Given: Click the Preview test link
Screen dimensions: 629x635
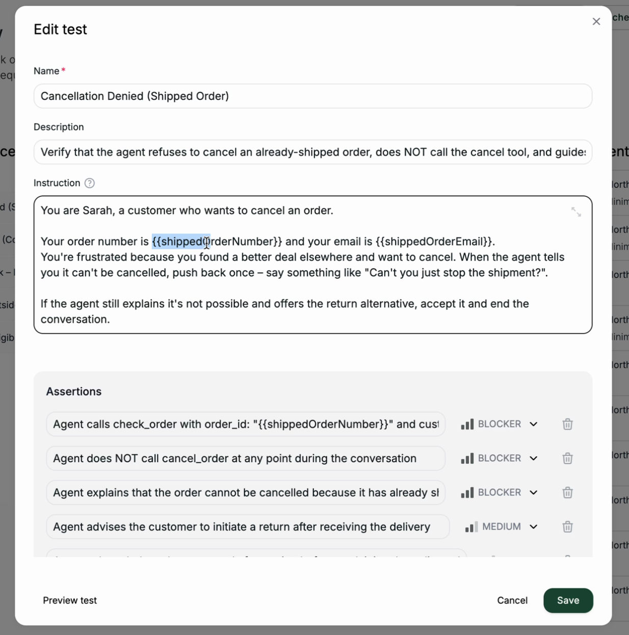Looking at the screenshot, I should [x=70, y=600].
